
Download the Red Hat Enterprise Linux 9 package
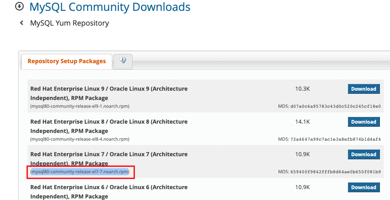pos(364,89)
